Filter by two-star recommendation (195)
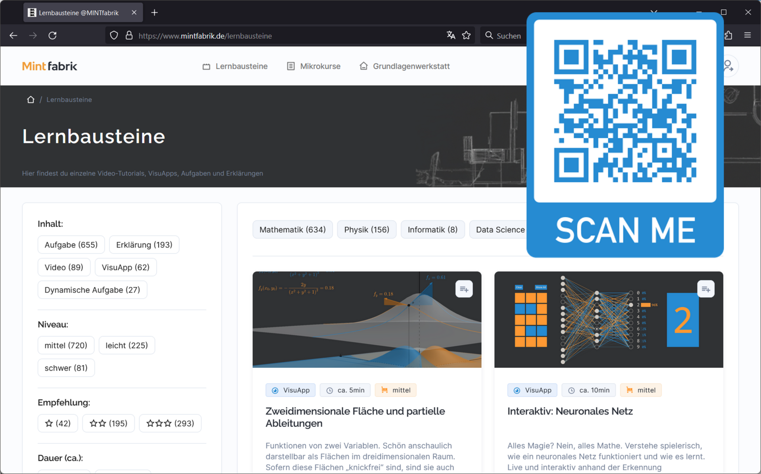761x474 pixels. [108, 424]
